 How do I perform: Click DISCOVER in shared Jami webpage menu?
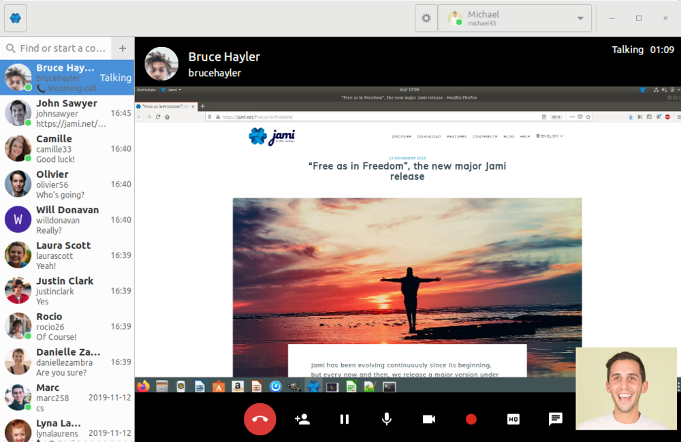tap(401, 137)
